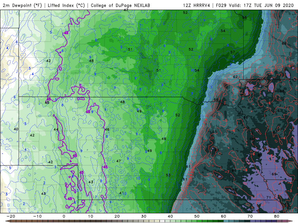Click the '50' label on the color scale
This screenshot has width=298, height=223.
[197, 216]
